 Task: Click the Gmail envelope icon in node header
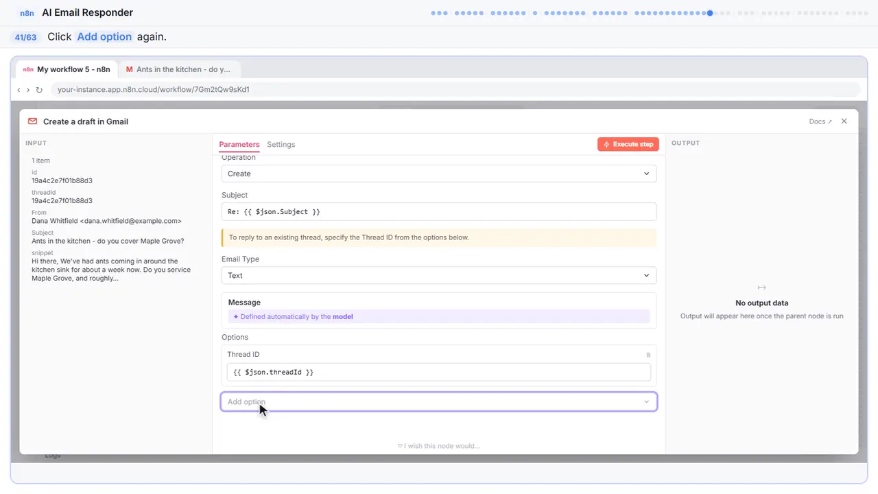click(x=32, y=121)
